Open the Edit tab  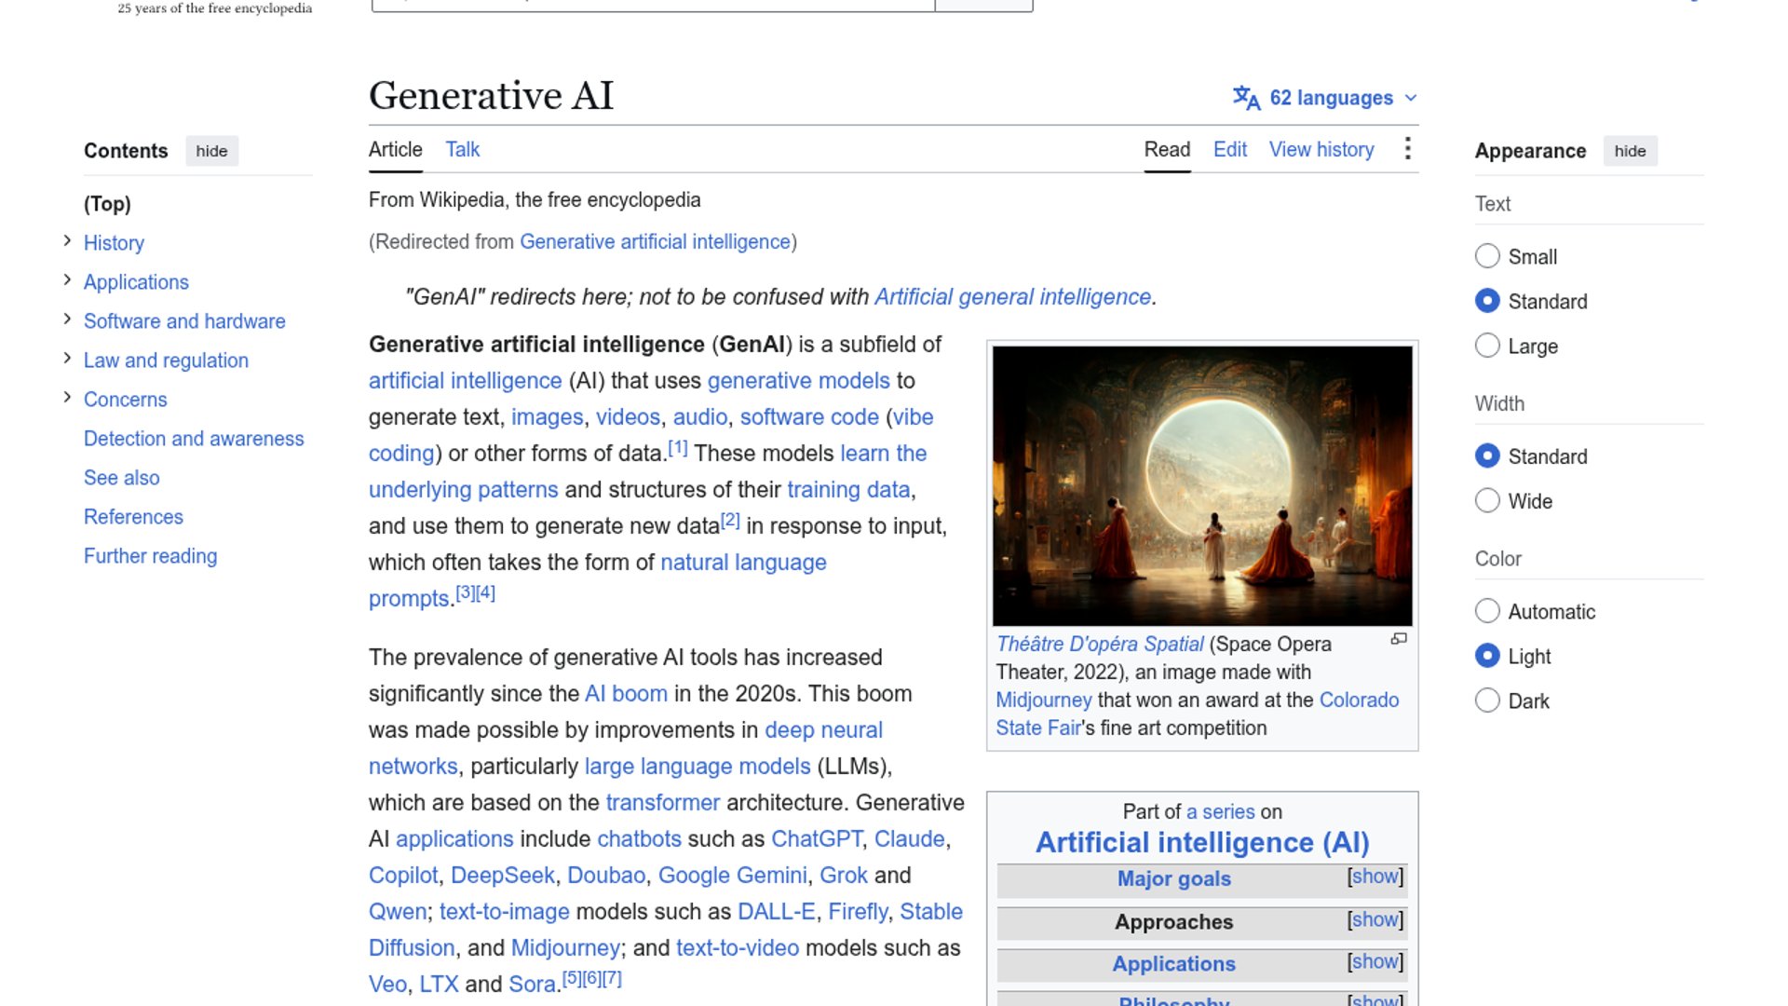pyautogui.click(x=1229, y=150)
